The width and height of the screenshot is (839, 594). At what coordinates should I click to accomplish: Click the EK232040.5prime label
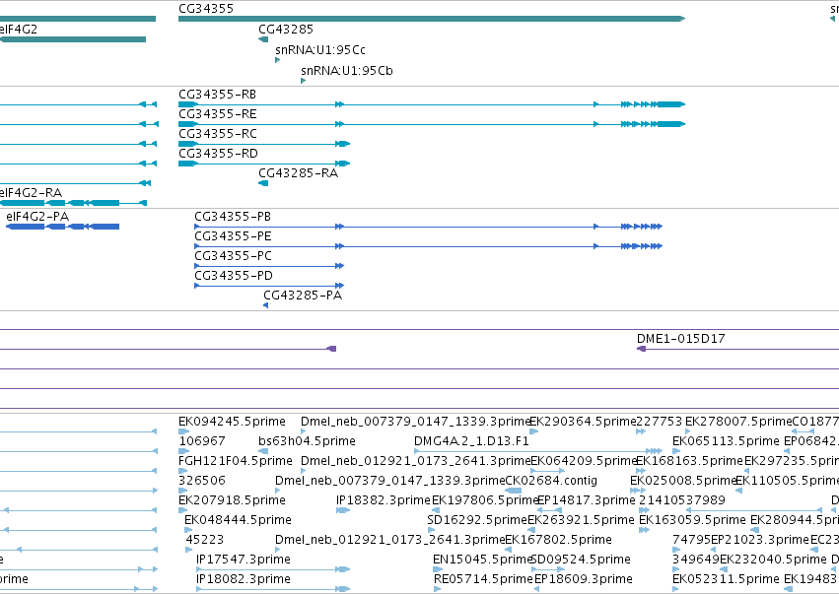point(773,560)
